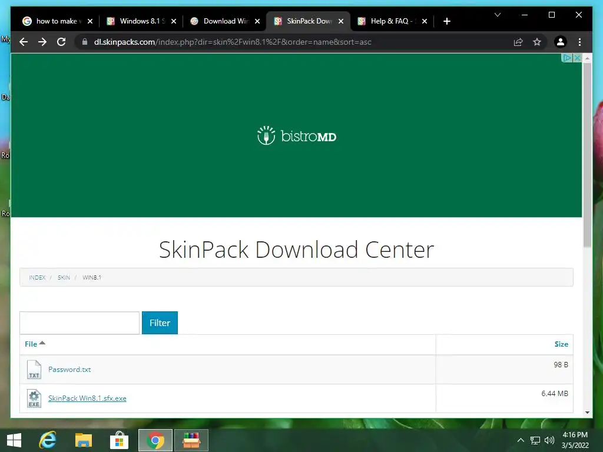The image size is (603, 452).
Task: Click the blue Filter button
Action: [160, 323]
